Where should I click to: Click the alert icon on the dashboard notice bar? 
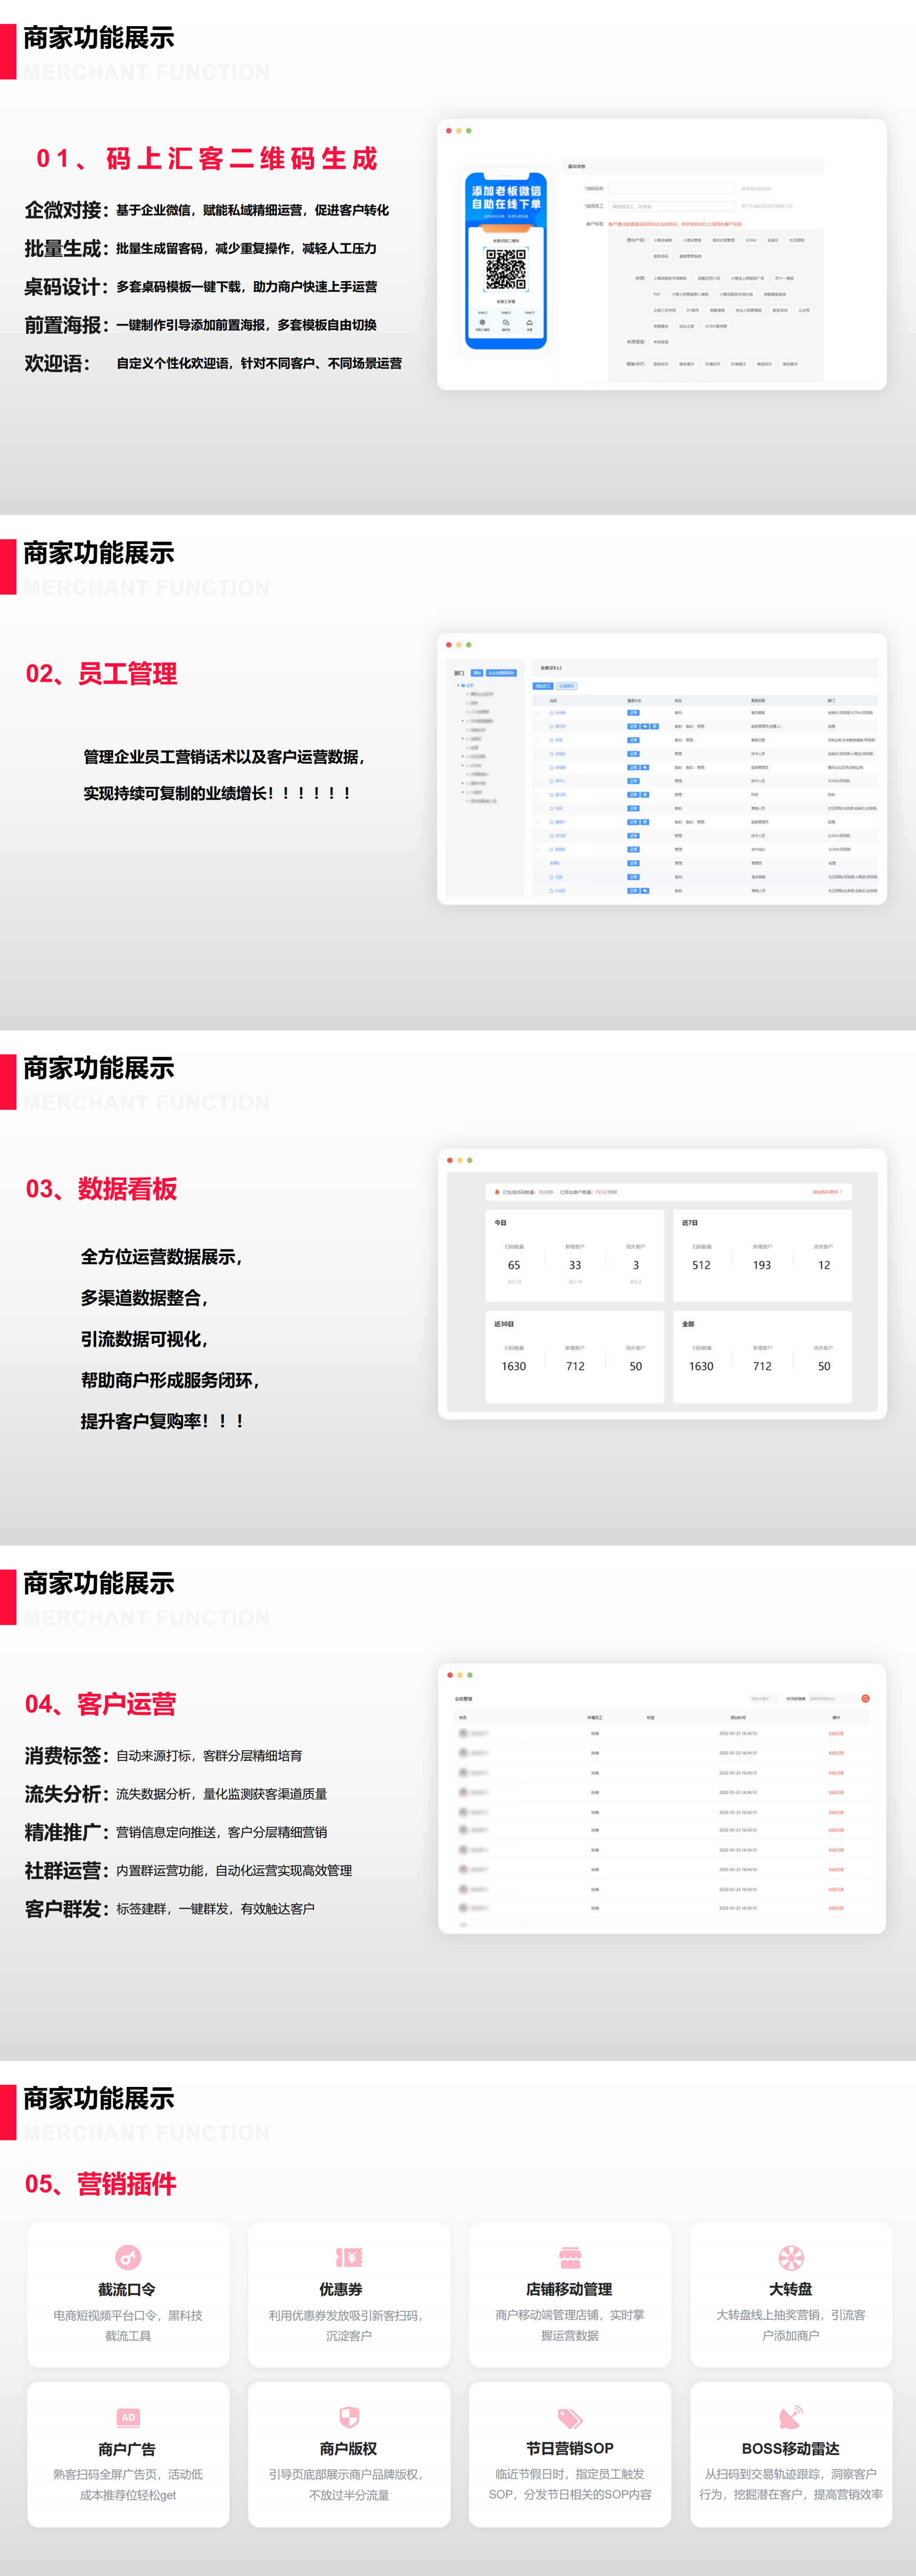pyautogui.click(x=497, y=1192)
